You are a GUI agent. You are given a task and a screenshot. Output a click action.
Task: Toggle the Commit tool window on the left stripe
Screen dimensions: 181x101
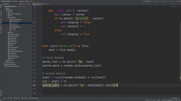coord(1,20)
